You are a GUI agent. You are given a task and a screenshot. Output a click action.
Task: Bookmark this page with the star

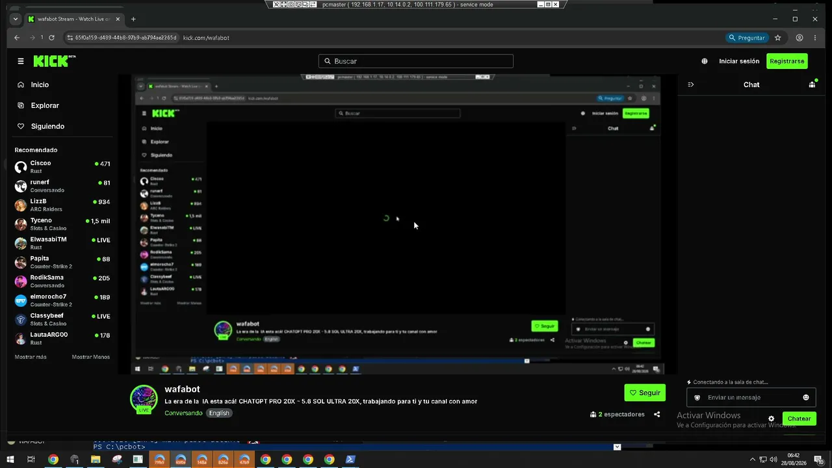777,38
